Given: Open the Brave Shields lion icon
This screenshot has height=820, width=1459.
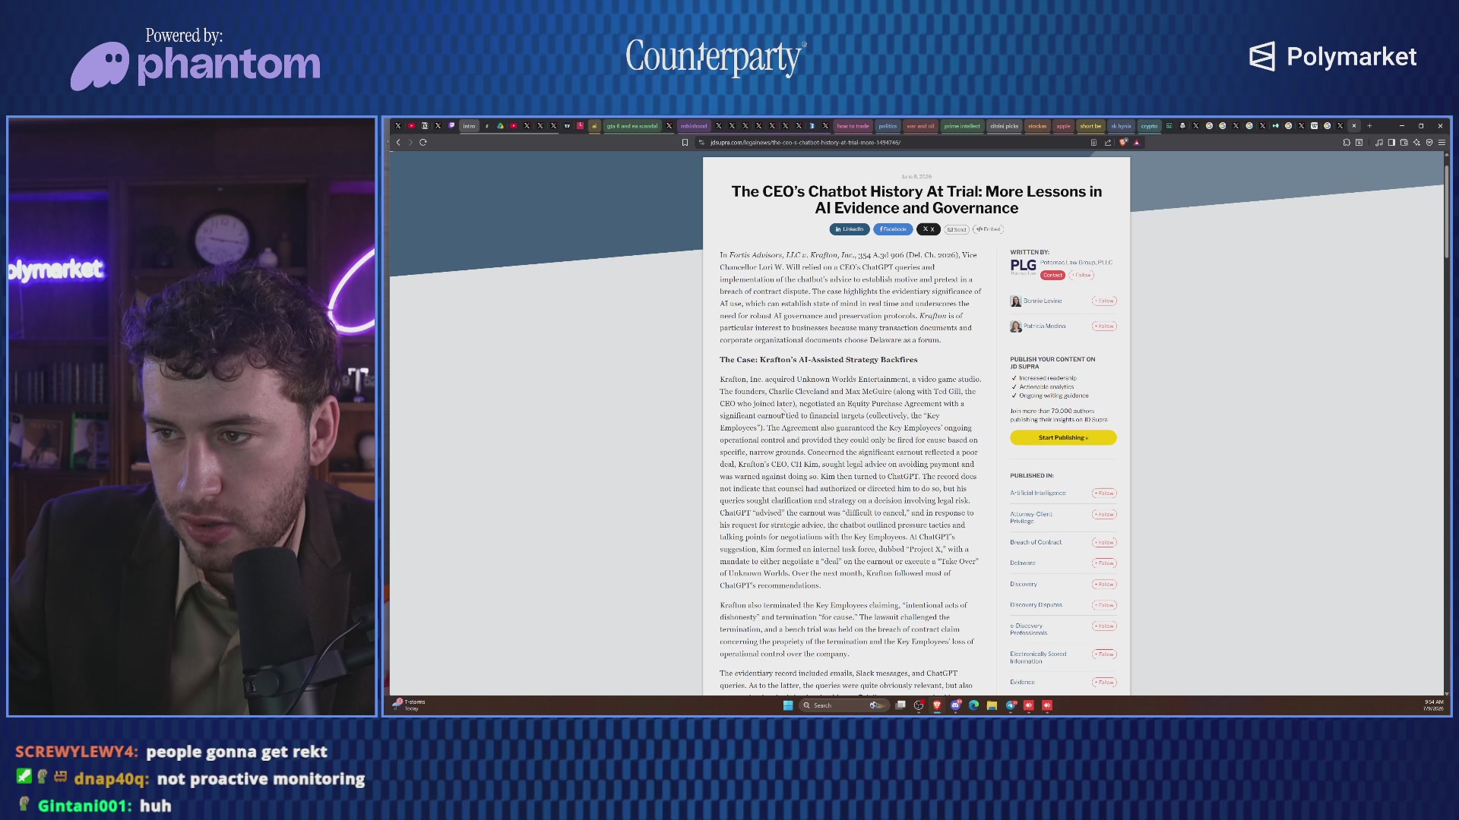Looking at the screenshot, I should click(x=1123, y=142).
